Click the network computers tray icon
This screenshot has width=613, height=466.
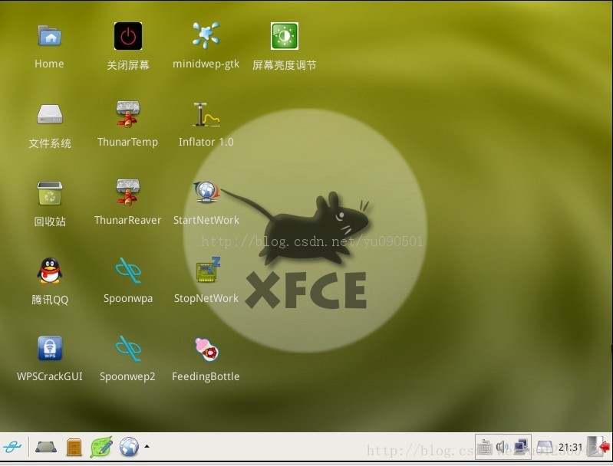click(522, 447)
